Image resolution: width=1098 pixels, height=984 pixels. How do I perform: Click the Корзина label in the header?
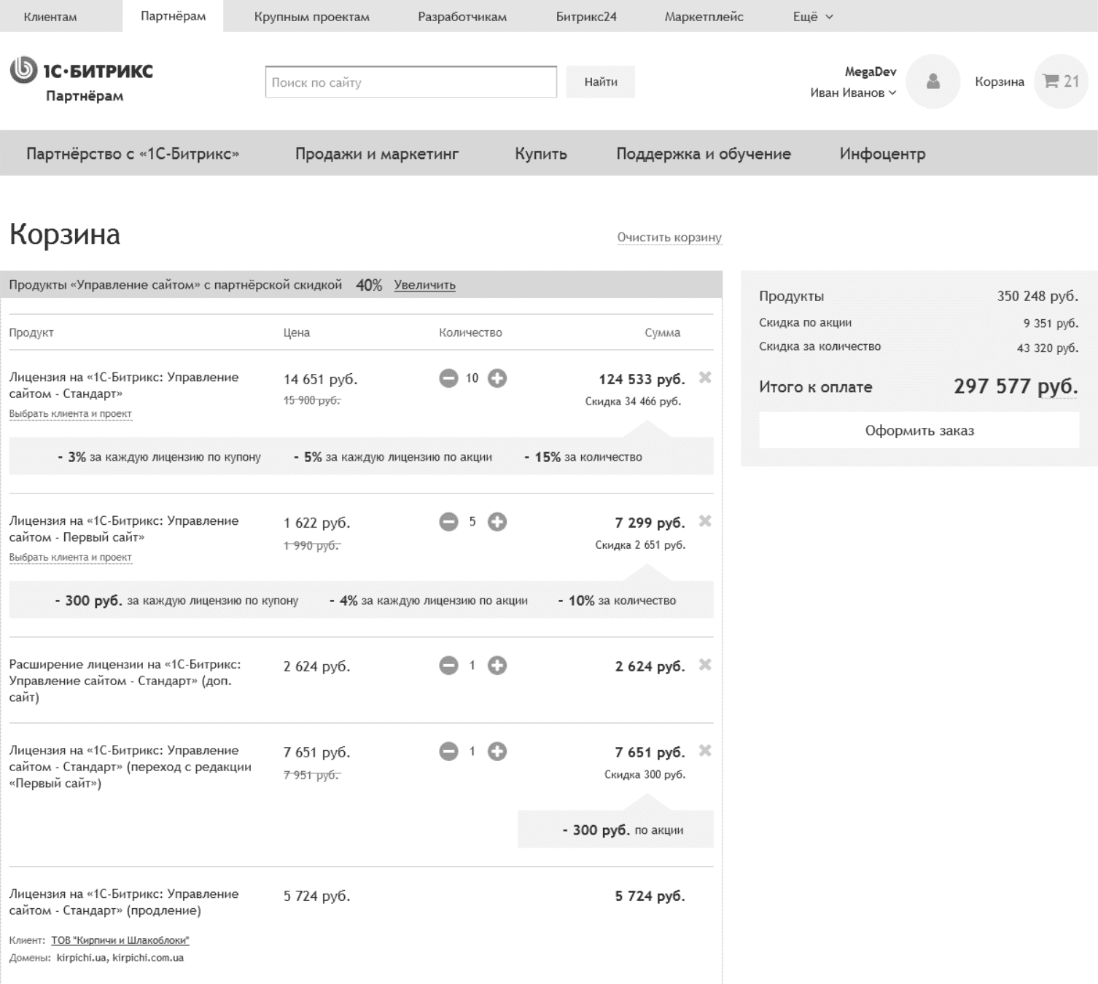[1000, 82]
